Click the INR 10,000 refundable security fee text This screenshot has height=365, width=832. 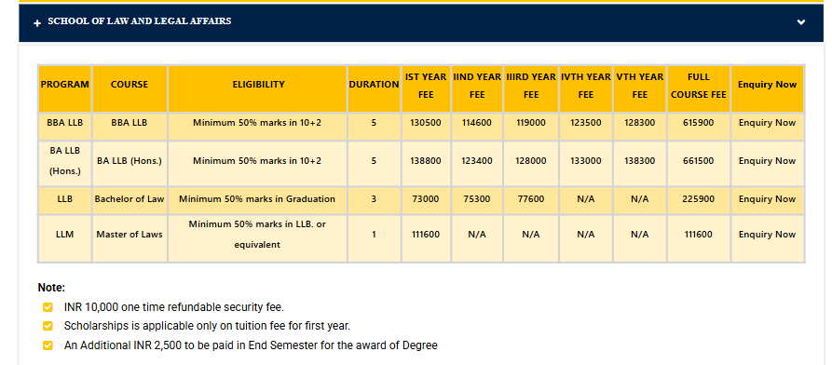click(x=174, y=307)
